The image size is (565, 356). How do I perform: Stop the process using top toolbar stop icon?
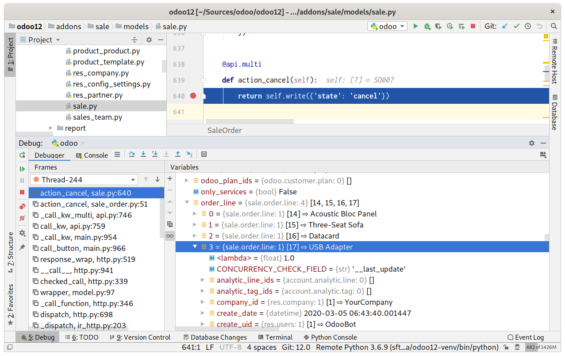473,27
